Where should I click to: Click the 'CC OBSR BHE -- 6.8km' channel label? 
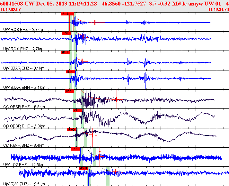[x=24, y=126]
